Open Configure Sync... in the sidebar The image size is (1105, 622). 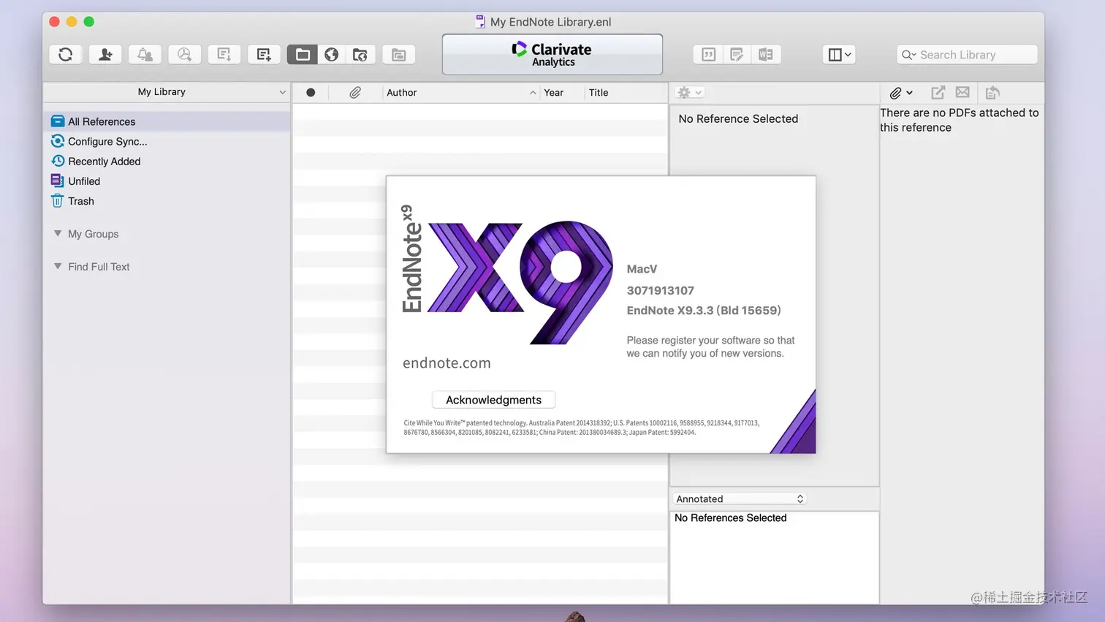tap(107, 142)
